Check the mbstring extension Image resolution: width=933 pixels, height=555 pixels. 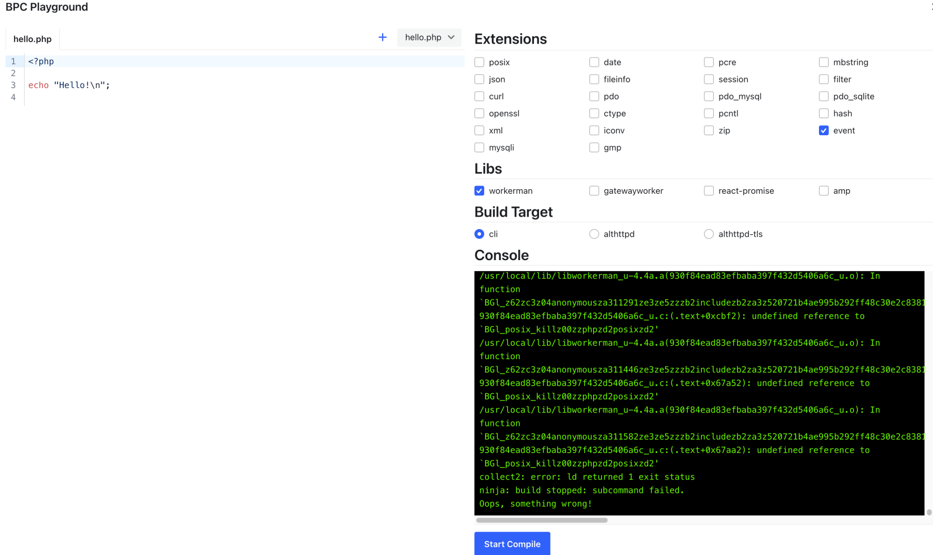pyautogui.click(x=824, y=62)
